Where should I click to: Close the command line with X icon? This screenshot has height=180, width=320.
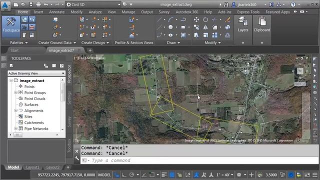click(76, 151)
